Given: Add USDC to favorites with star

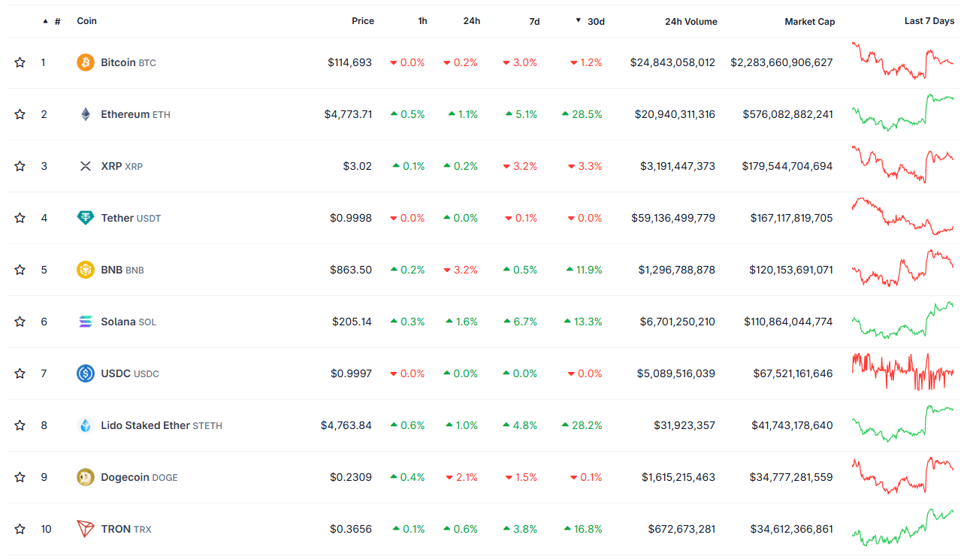Looking at the screenshot, I should coord(20,373).
